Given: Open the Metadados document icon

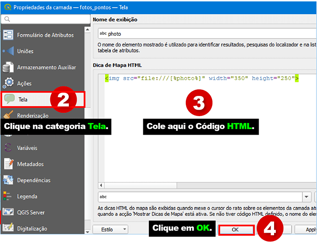Looking at the screenshot, I should click(x=9, y=164).
